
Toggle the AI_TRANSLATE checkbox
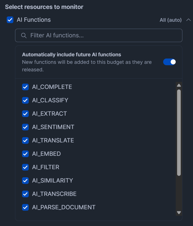[x=25, y=140]
